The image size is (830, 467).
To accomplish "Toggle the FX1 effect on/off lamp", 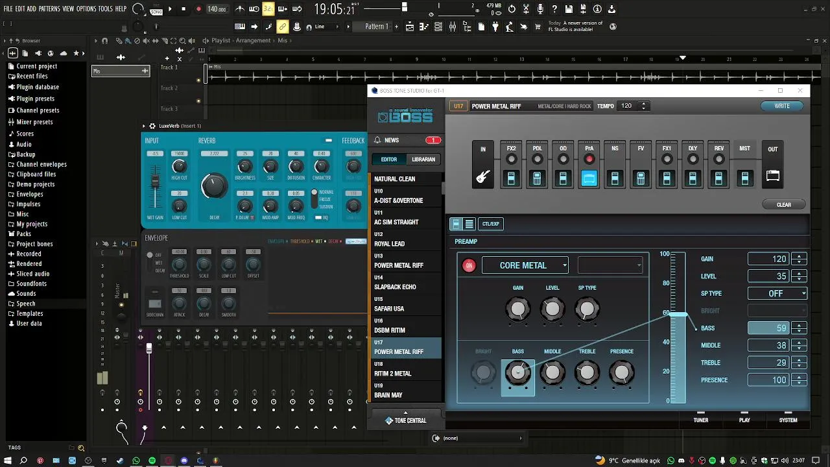I will (x=667, y=159).
